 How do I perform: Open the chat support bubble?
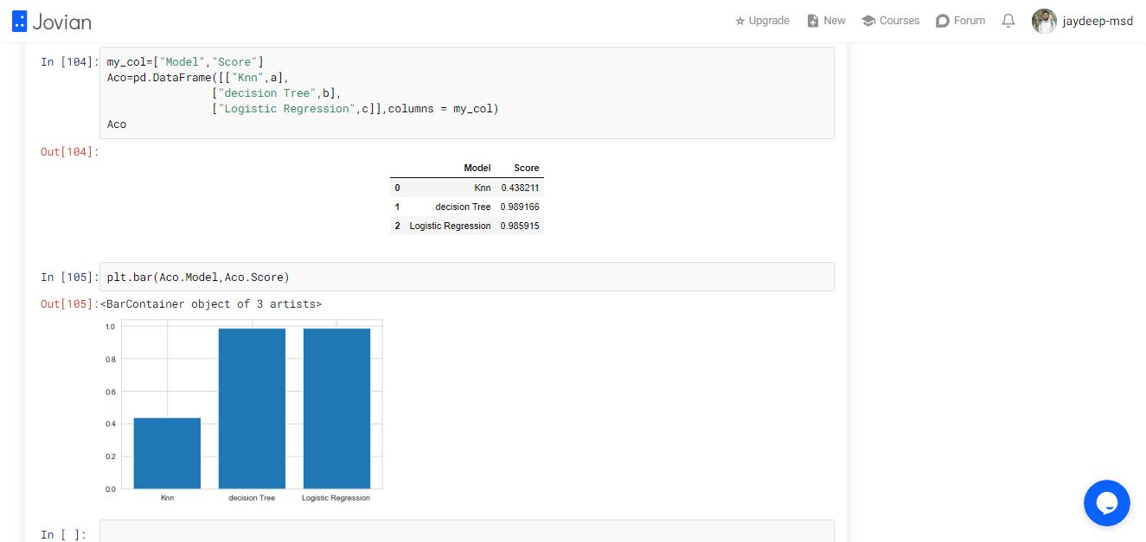coord(1107,503)
